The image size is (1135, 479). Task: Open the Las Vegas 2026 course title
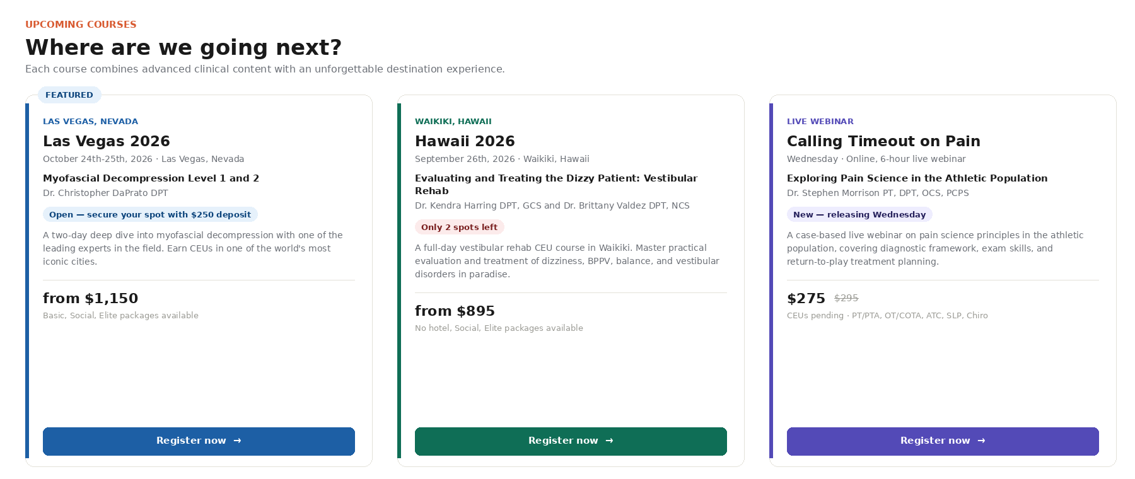(107, 141)
